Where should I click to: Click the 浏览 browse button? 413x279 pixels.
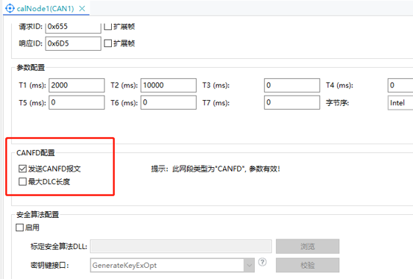click(307, 246)
